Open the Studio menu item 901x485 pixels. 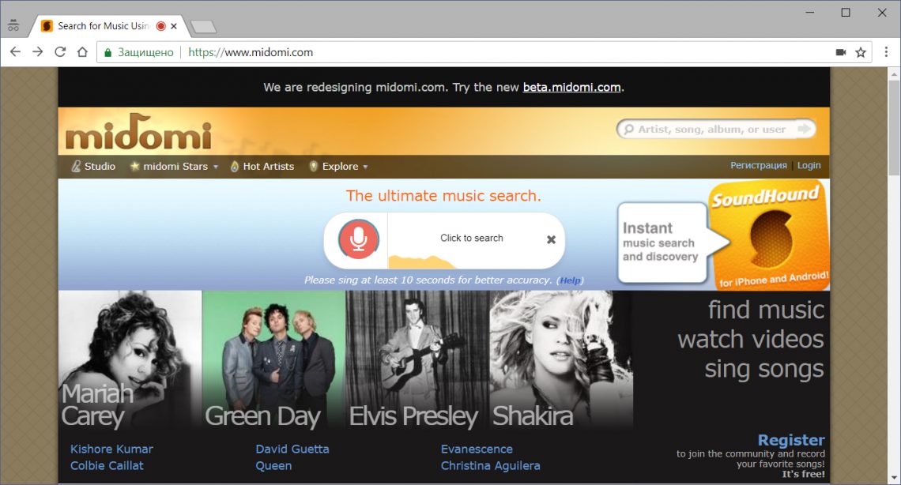(94, 167)
